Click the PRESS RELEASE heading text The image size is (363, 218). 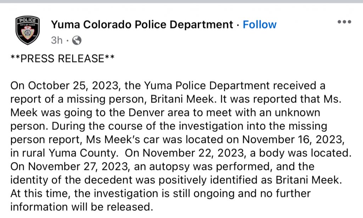tap(62, 58)
